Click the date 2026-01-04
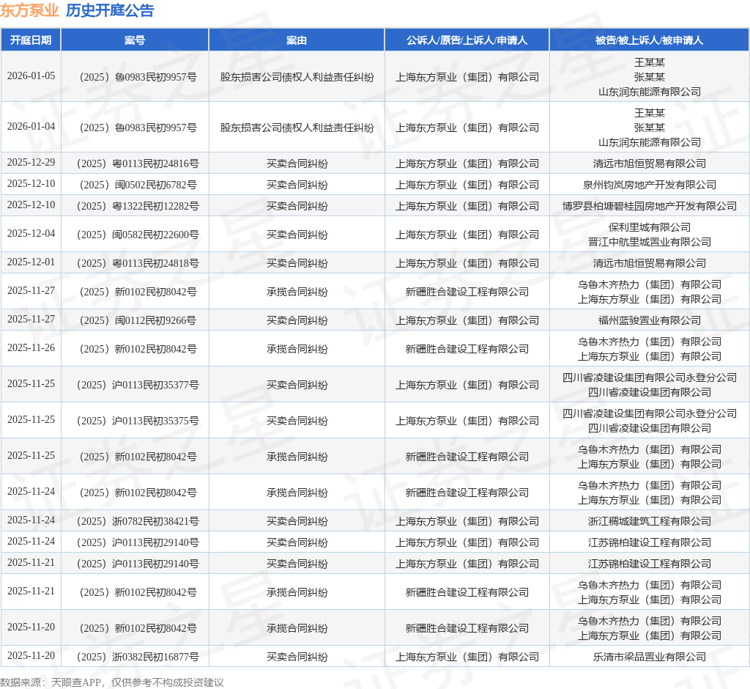Screen dimensions: 750x689 pos(31,126)
